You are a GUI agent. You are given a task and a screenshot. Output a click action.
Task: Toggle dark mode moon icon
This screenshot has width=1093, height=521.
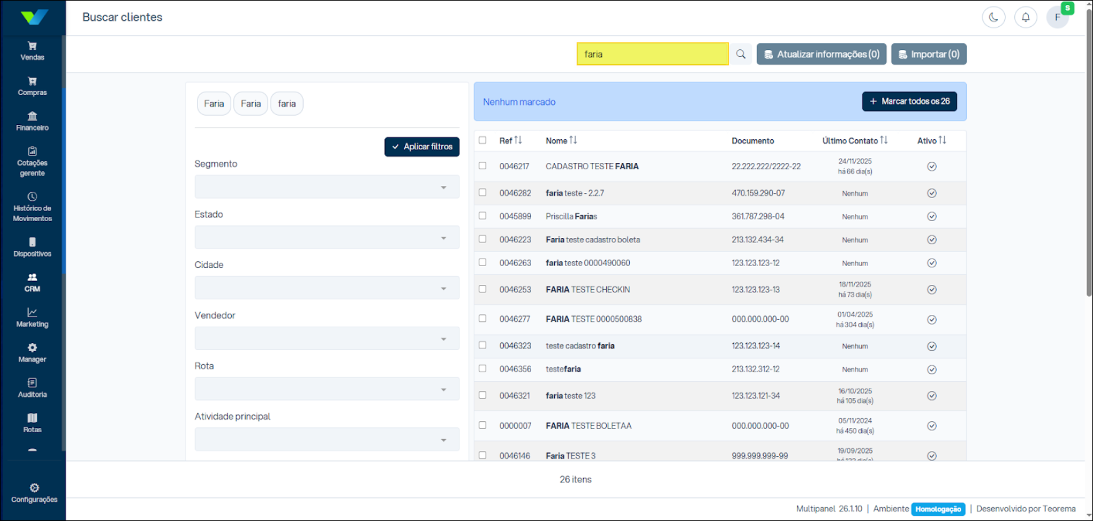point(994,17)
